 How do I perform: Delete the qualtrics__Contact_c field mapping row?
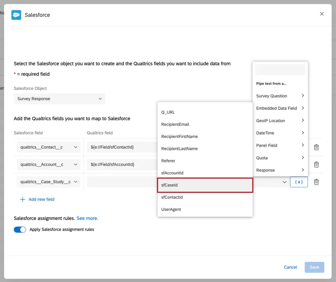coord(316,147)
